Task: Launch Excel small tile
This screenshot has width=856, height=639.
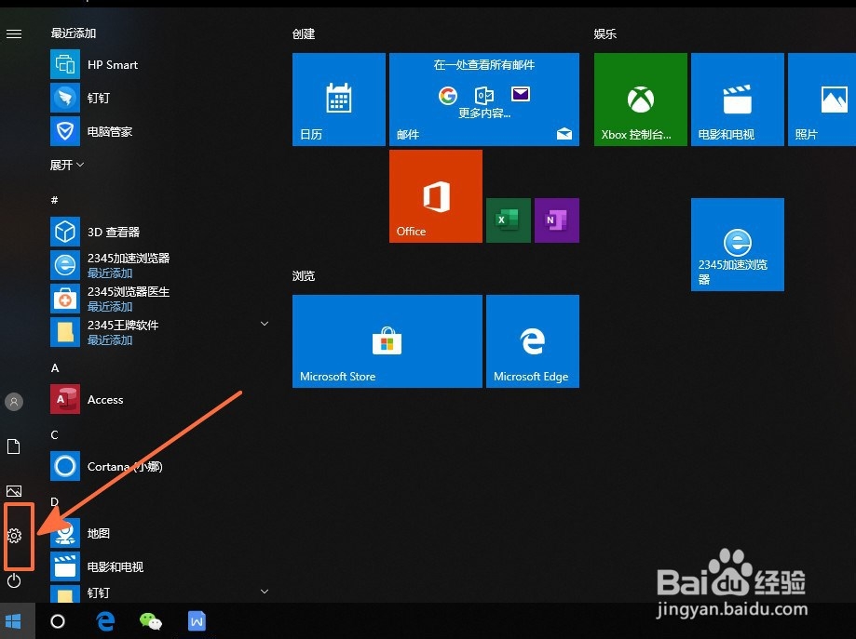Action: pos(509,220)
